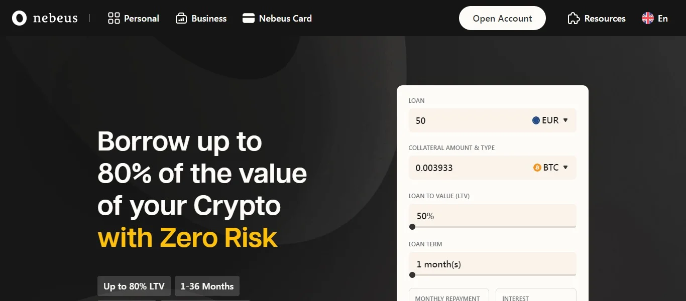
Task: Click the Resources puzzle piece icon
Action: pyautogui.click(x=574, y=19)
